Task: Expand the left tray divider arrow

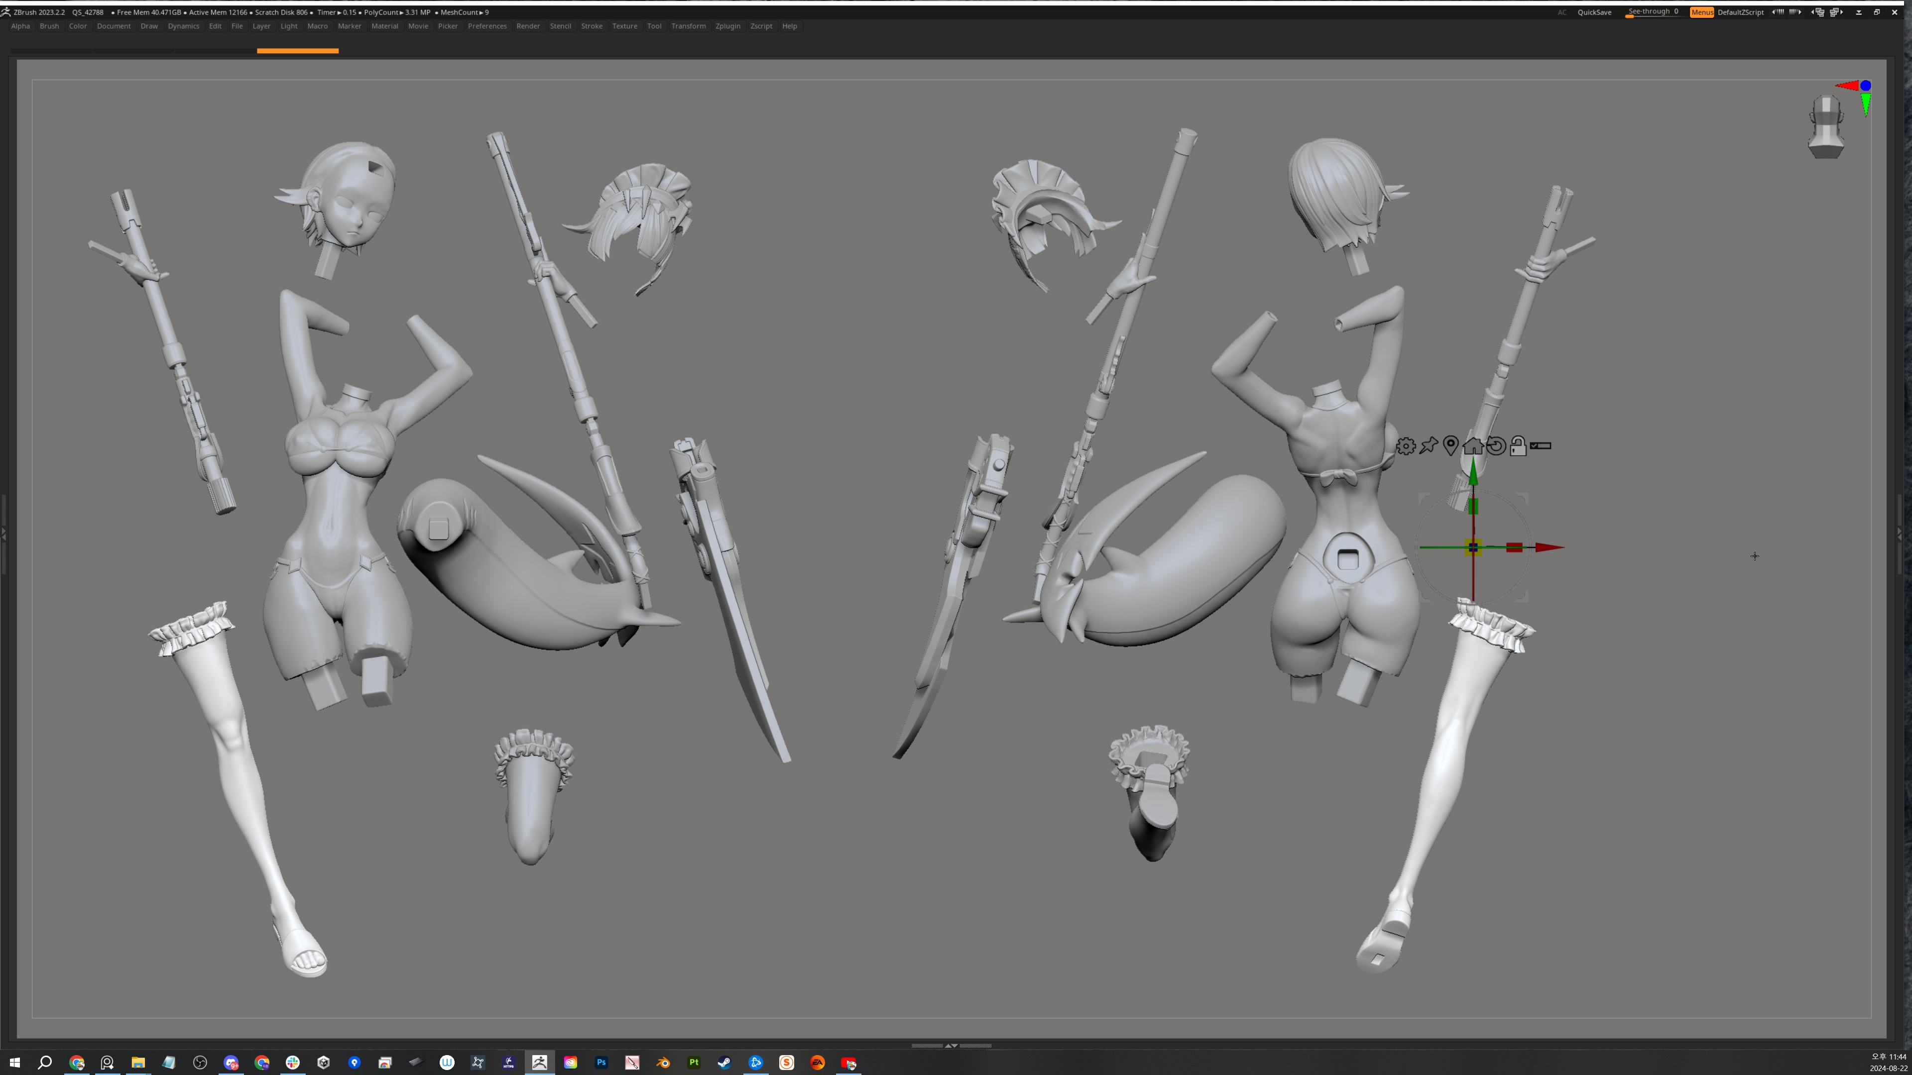Action: 3,534
